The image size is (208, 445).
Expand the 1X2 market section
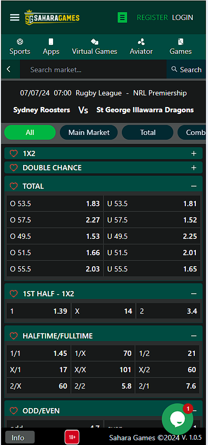(x=194, y=153)
